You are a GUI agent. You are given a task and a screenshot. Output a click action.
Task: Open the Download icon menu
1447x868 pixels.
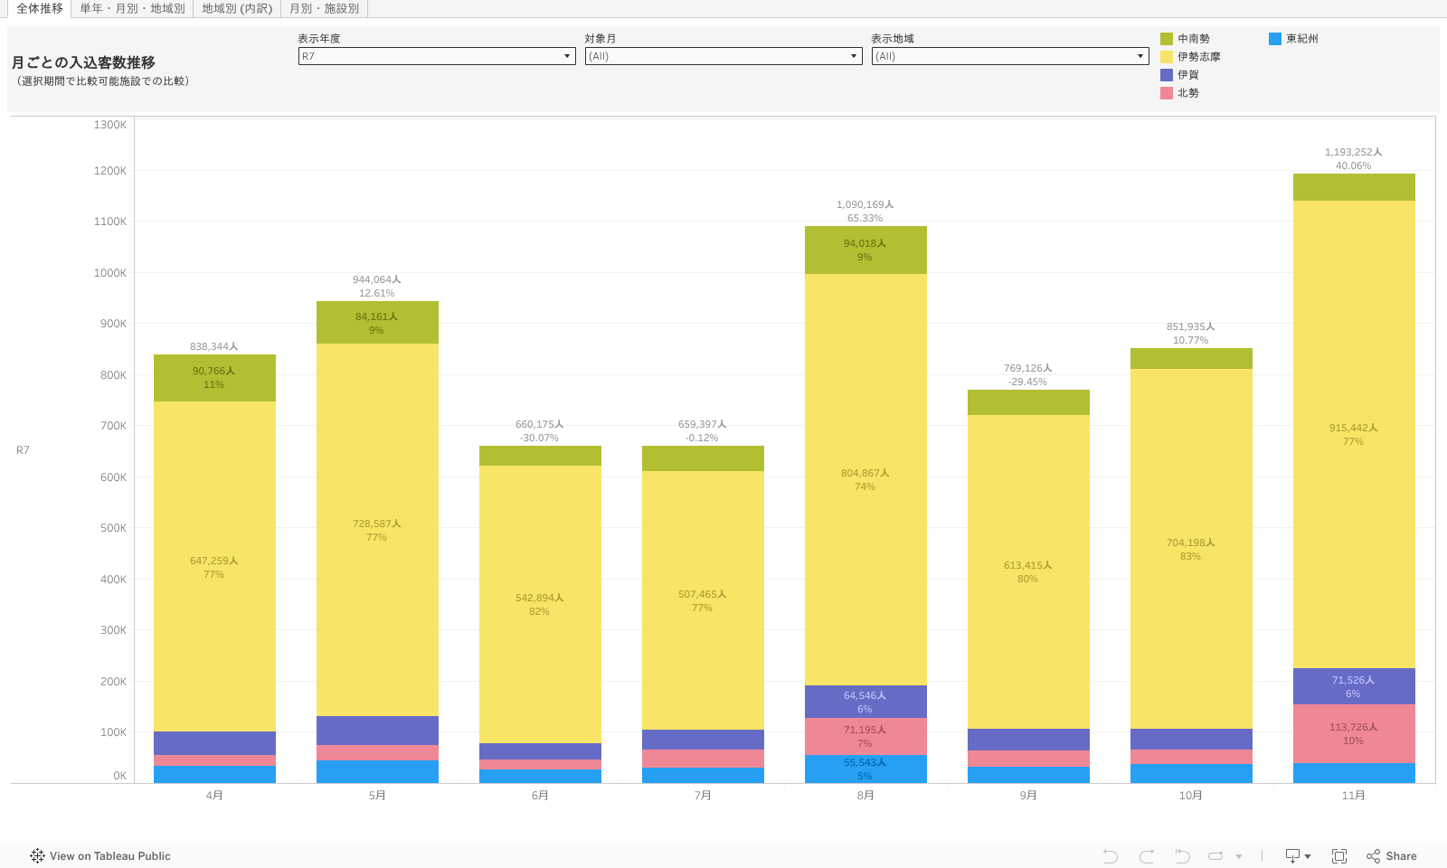point(1298,856)
